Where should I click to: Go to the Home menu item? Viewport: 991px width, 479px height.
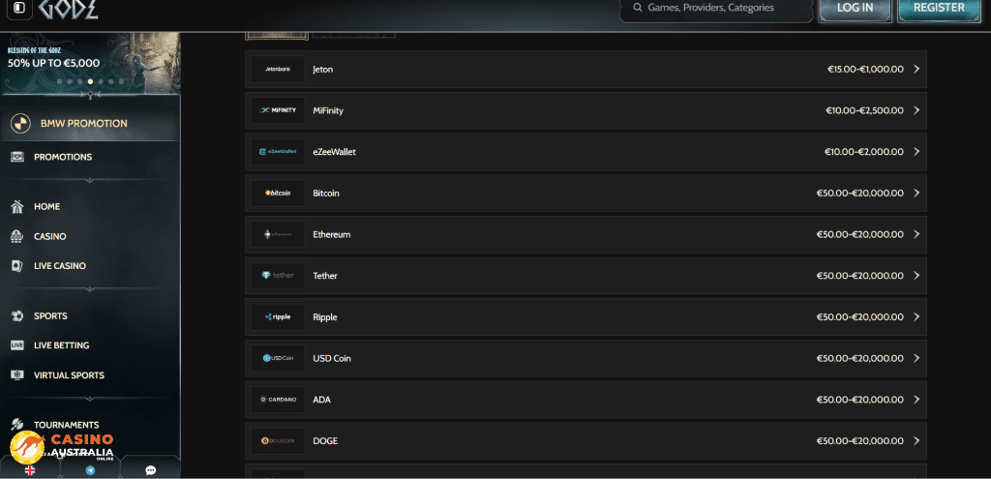tap(47, 207)
